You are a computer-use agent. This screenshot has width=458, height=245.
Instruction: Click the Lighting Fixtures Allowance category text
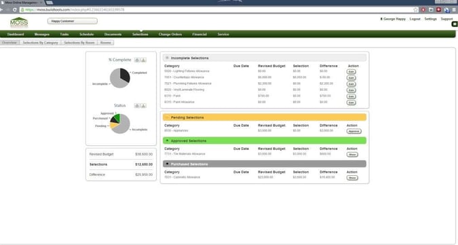click(x=187, y=71)
